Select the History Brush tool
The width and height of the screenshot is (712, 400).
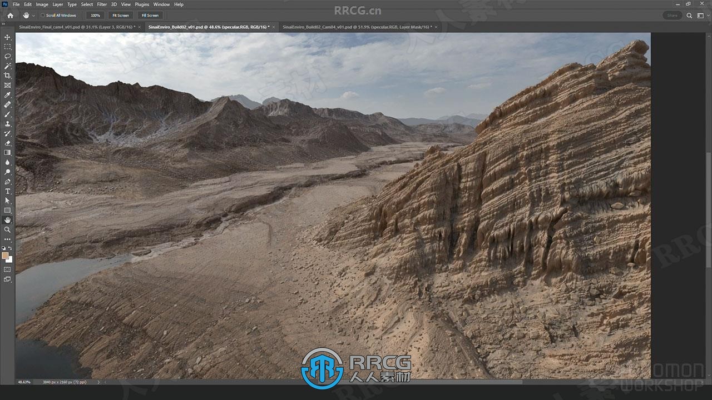7,133
